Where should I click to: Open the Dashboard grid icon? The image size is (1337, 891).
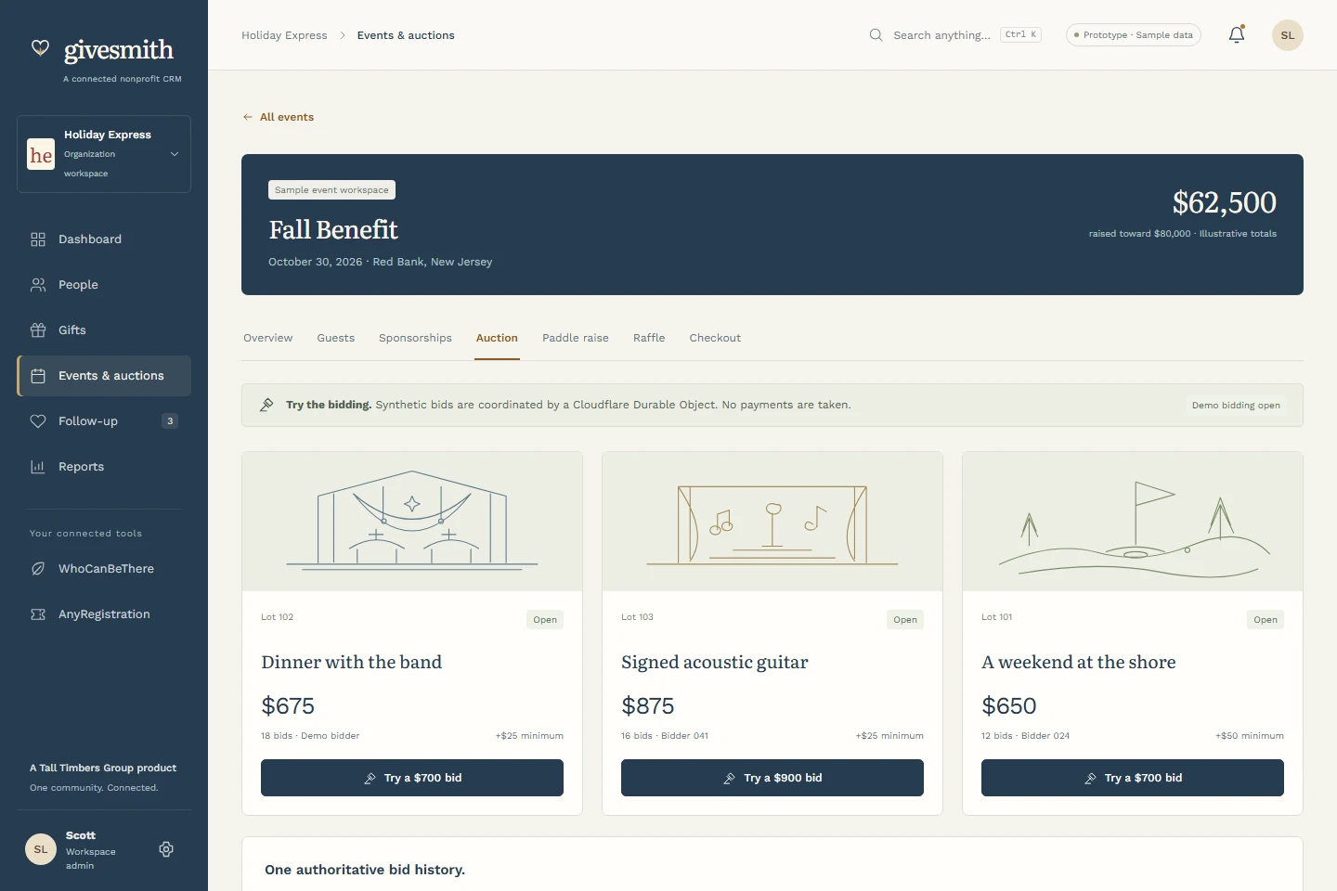point(38,239)
